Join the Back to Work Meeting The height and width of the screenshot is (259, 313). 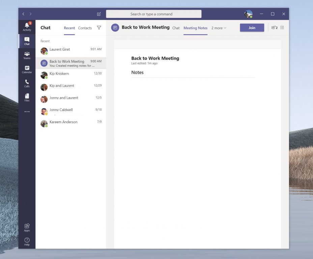click(x=252, y=28)
